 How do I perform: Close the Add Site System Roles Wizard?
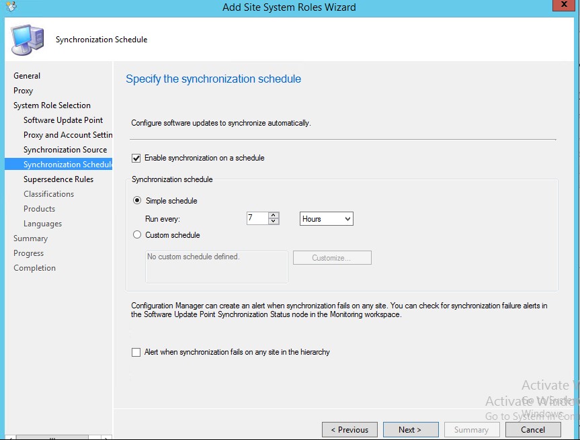[x=563, y=6]
